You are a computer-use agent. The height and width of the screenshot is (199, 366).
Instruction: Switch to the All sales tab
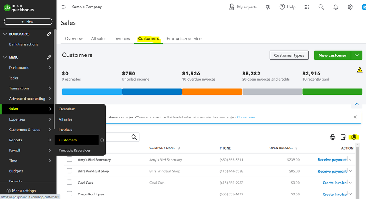(x=99, y=38)
